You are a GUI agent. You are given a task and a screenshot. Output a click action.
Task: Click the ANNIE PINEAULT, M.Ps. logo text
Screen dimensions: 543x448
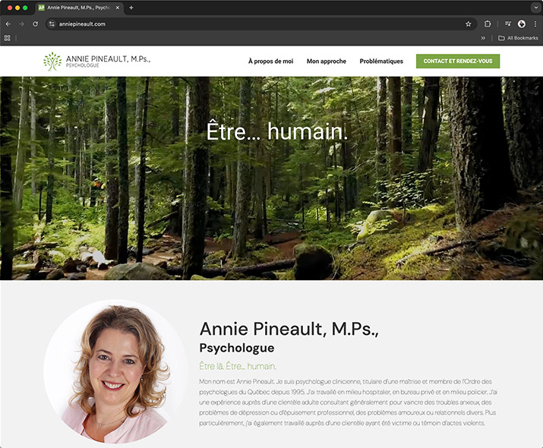point(108,59)
